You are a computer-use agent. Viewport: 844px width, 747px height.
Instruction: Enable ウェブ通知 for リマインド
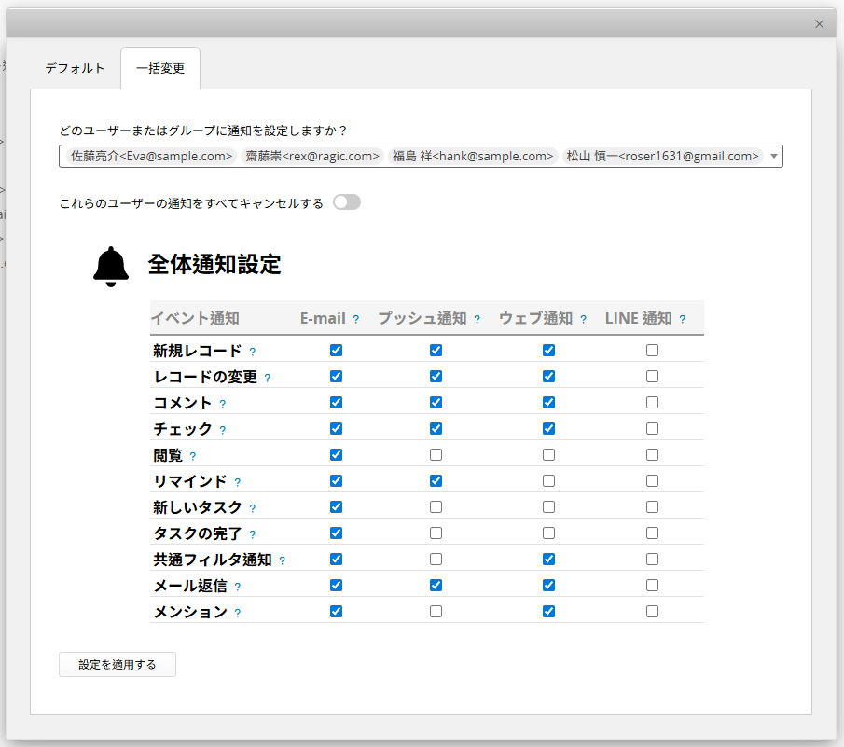point(548,480)
